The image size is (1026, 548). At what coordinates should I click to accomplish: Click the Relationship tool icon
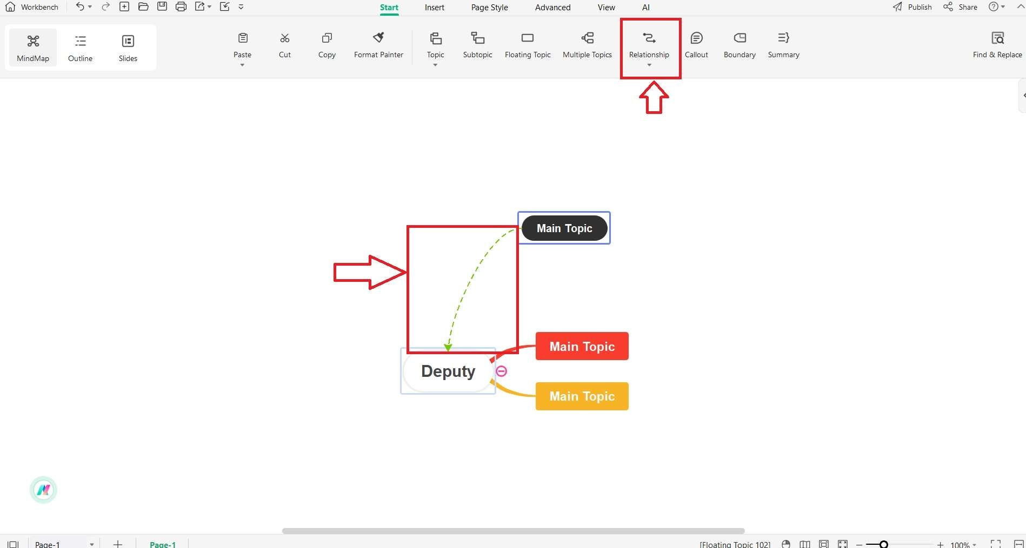[x=649, y=38]
